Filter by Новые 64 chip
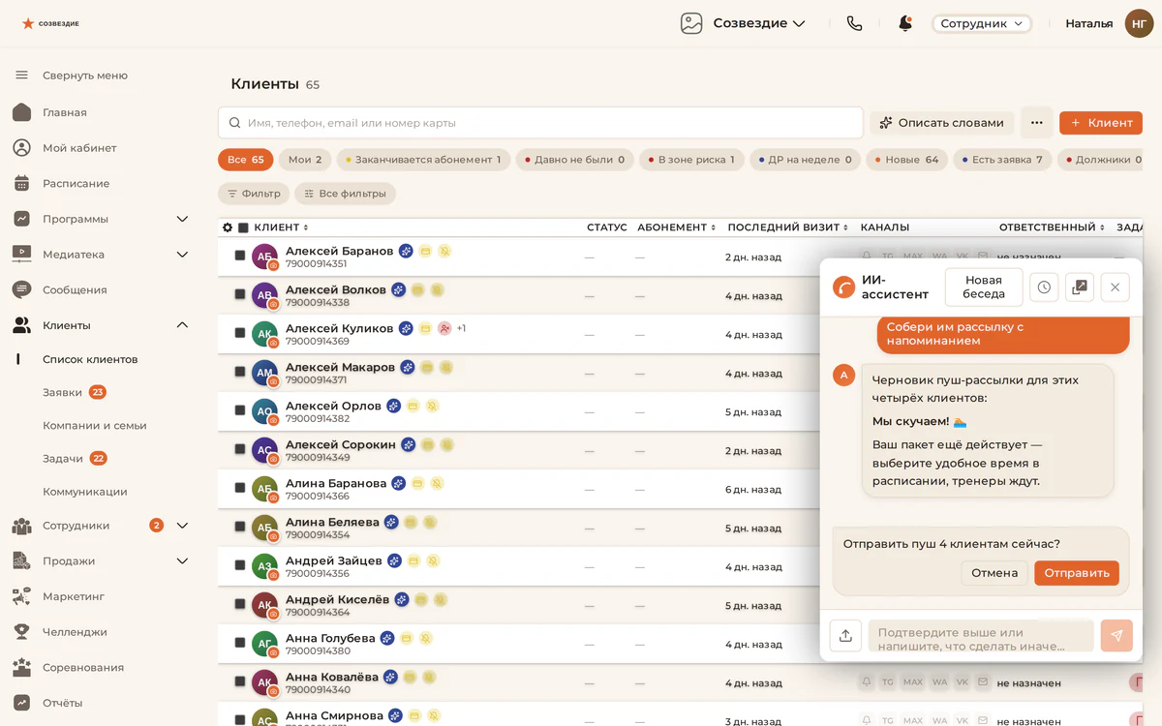The width and height of the screenshot is (1162, 726). click(906, 160)
